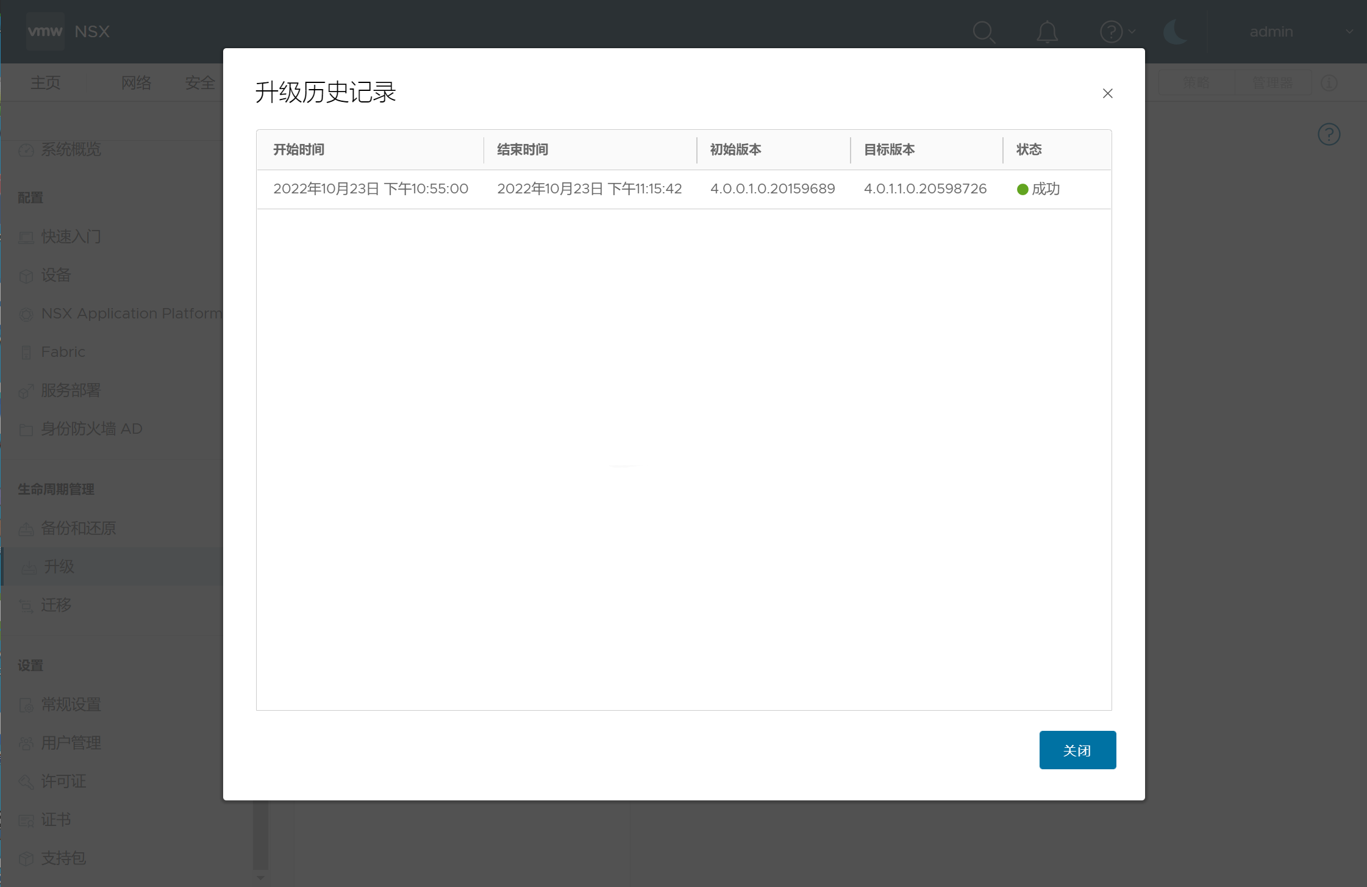Open 快速入门 in sidebar

(x=71, y=237)
